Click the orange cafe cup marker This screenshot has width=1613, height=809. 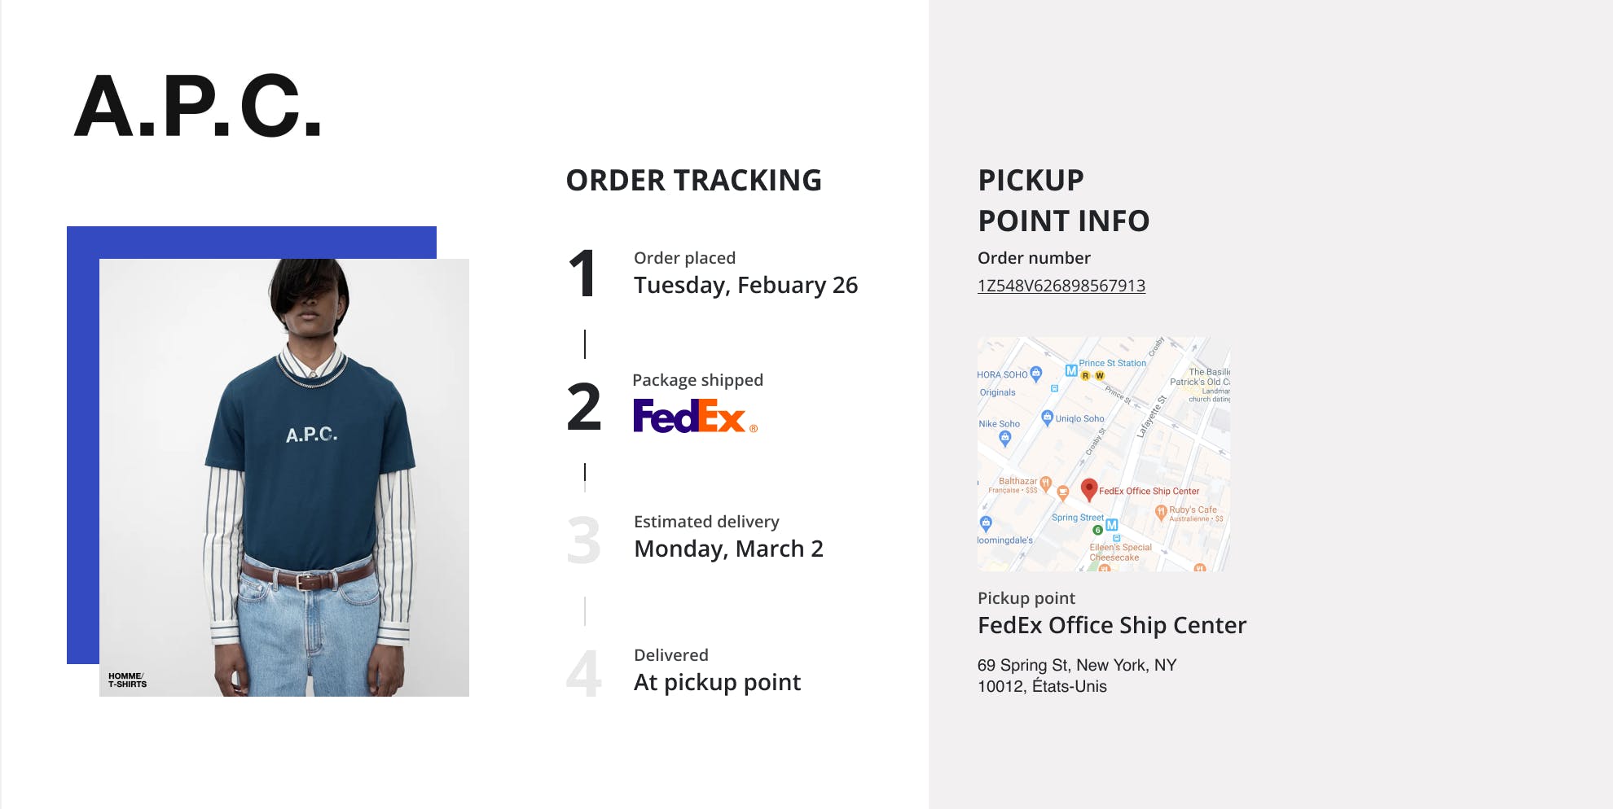(1062, 492)
